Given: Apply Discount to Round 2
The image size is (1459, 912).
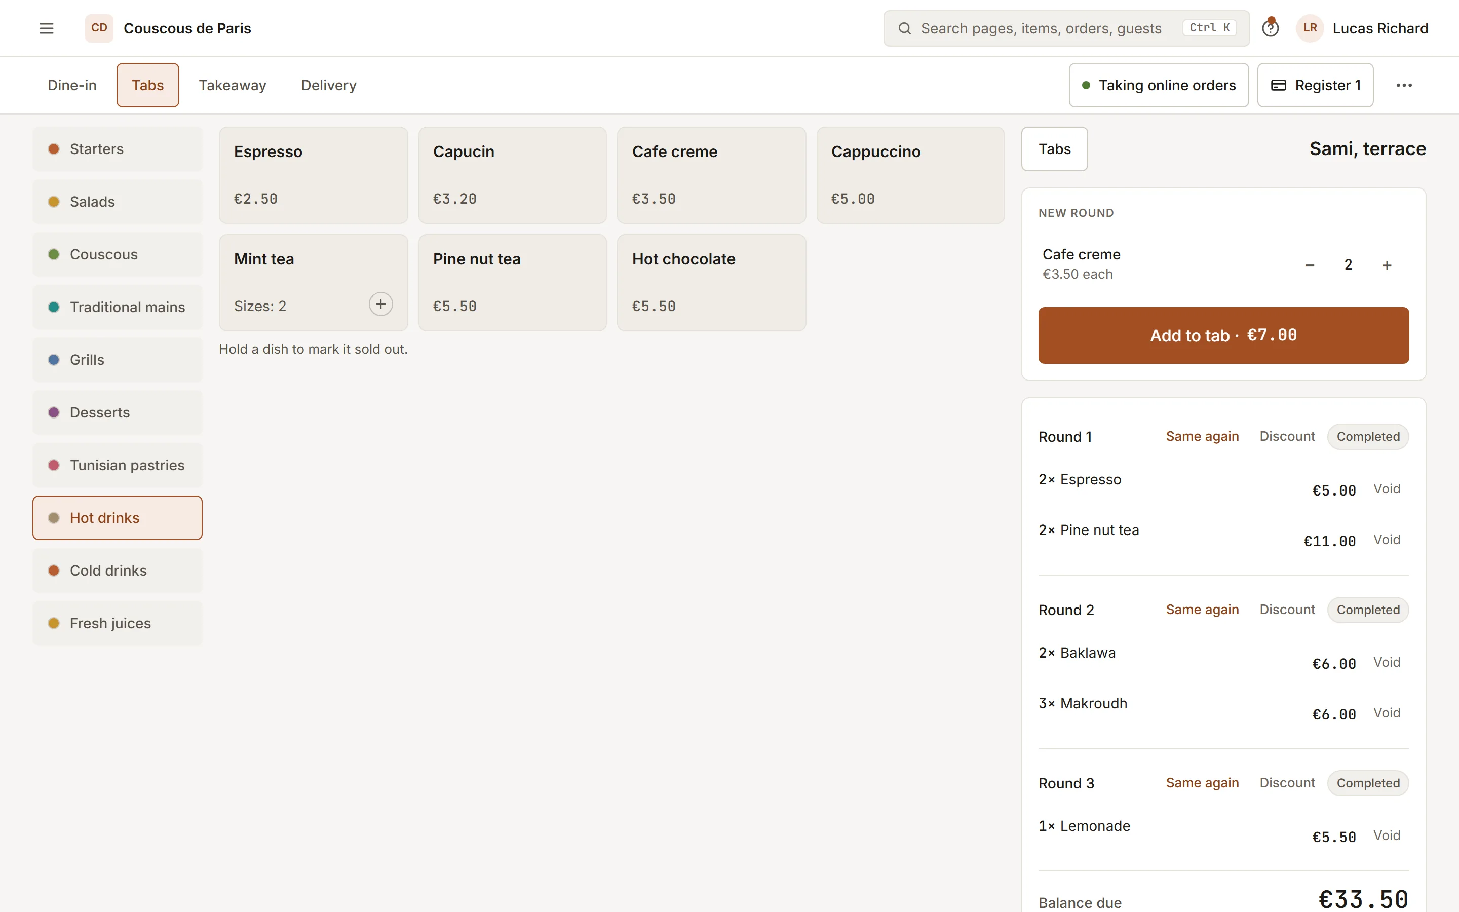Looking at the screenshot, I should point(1287,609).
